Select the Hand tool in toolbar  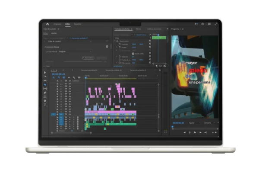(45, 101)
